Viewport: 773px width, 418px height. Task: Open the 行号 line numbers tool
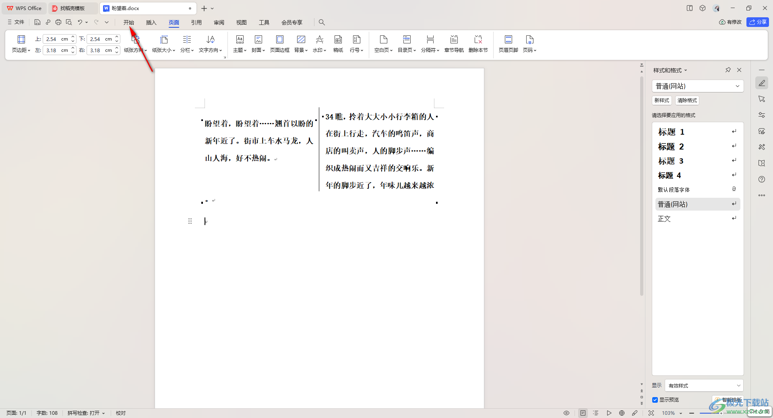[x=356, y=44]
